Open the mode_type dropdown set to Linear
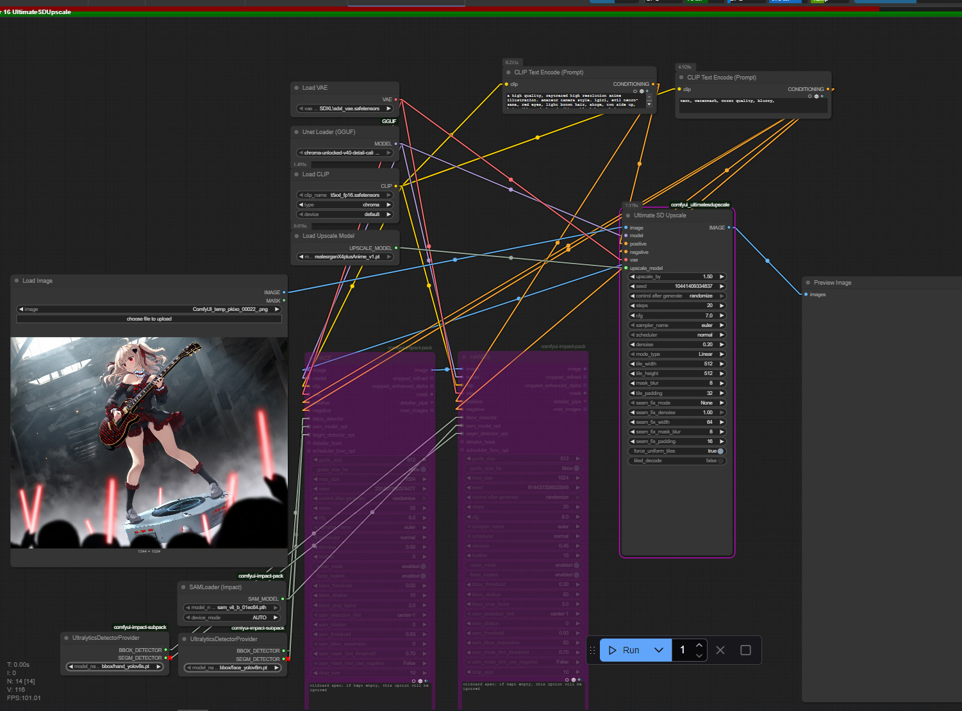 [677, 354]
